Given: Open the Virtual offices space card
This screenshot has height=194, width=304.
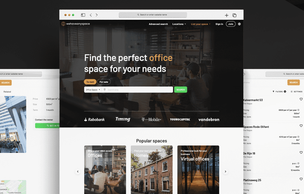Looking at the screenshot, I should (x=198, y=170).
